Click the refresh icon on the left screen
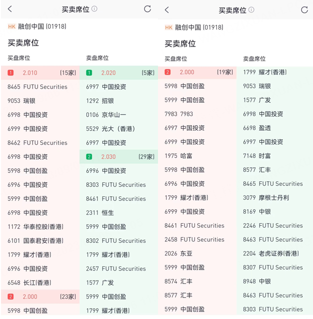313x319 pixels. 147,9
